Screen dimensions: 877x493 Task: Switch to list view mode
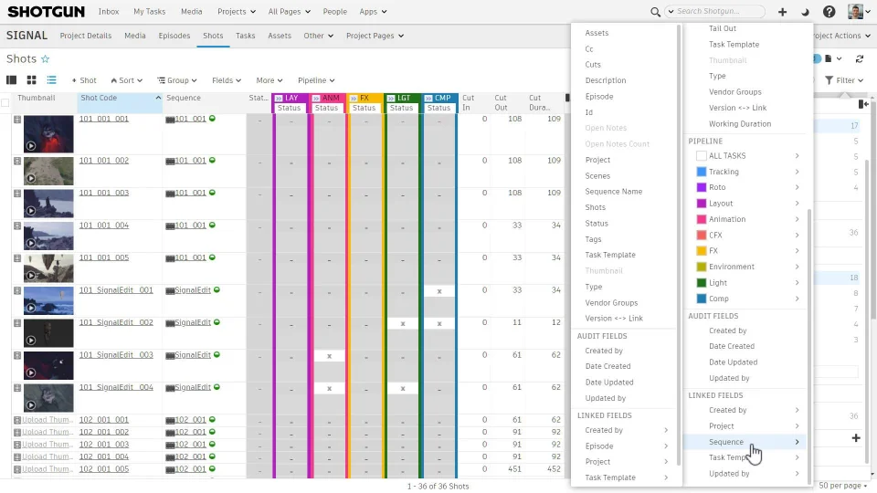[51, 80]
